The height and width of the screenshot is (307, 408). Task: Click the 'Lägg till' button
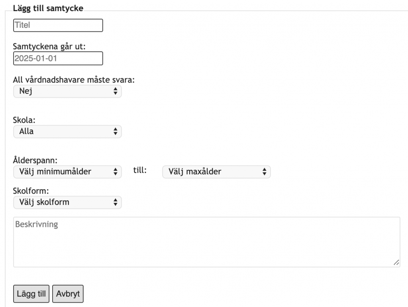point(31,294)
